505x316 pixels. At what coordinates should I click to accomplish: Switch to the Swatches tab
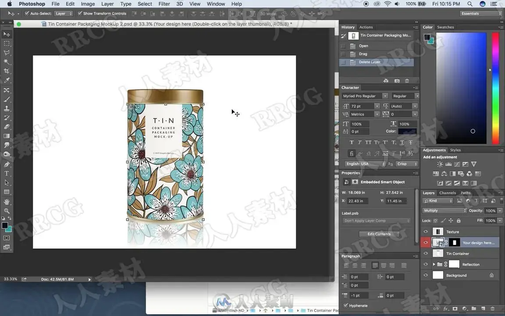pyautogui.click(x=445, y=27)
